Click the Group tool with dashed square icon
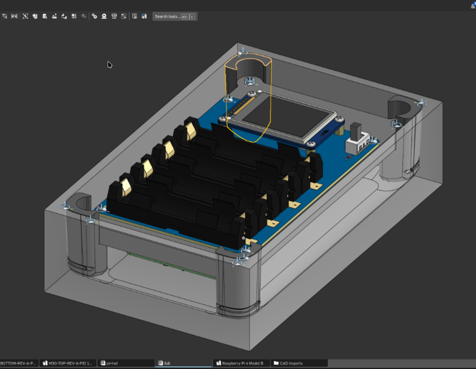The image size is (476, 369). point(25,16)
